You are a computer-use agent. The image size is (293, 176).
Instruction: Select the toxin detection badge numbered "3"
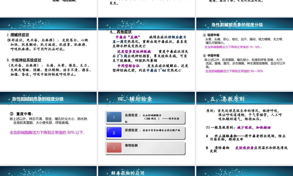point(114,148)
